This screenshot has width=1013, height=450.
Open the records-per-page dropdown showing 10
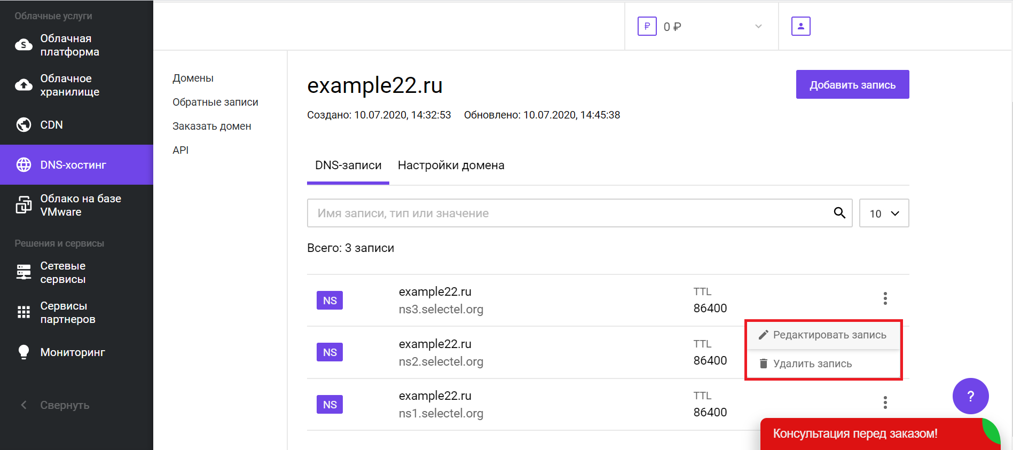884,214
